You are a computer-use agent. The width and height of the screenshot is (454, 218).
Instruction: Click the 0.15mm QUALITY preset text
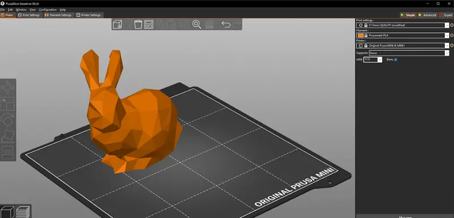387,25
